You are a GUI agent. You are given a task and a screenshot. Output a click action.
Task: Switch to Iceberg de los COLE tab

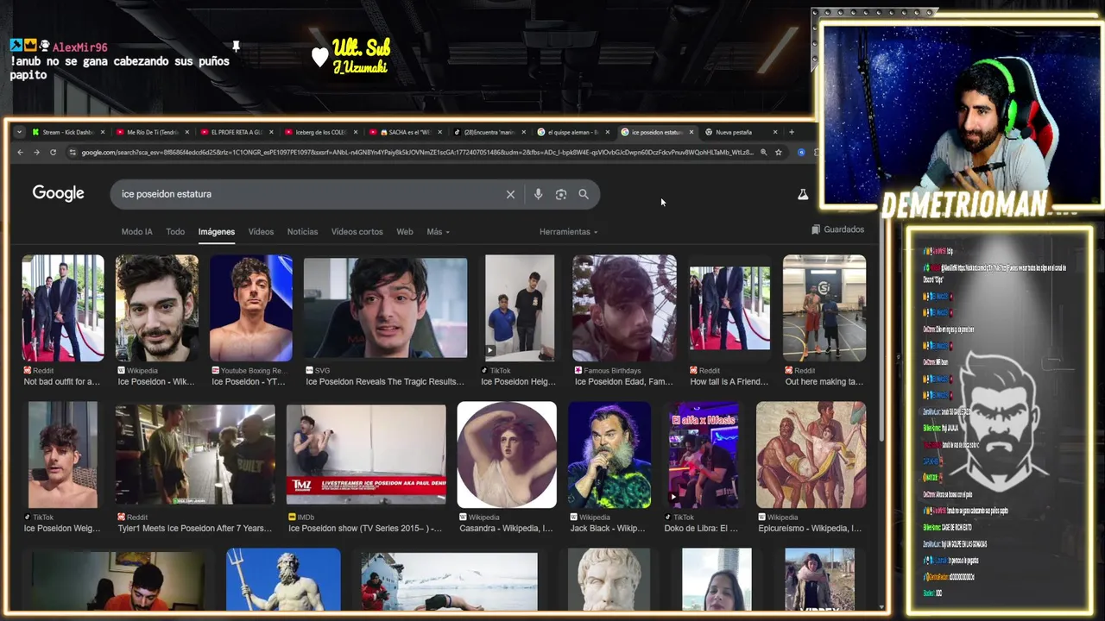pos(320,132)
